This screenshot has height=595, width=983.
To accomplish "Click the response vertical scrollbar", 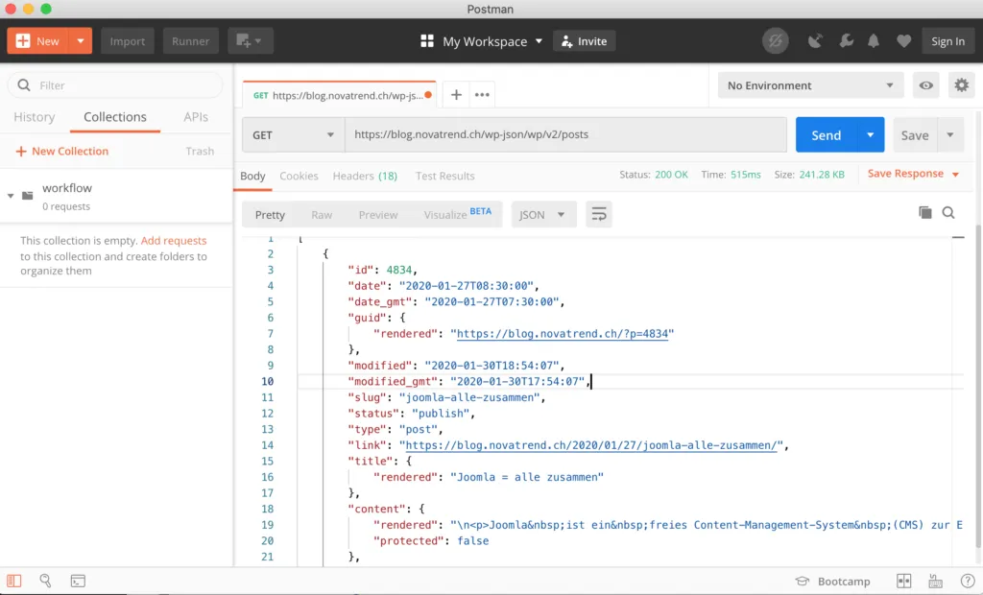I will pos(977,386).
